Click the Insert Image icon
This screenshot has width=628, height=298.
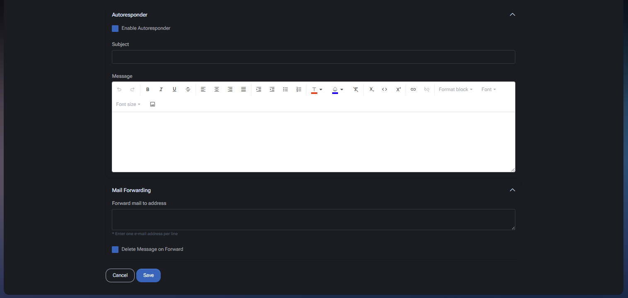[152, 104]
